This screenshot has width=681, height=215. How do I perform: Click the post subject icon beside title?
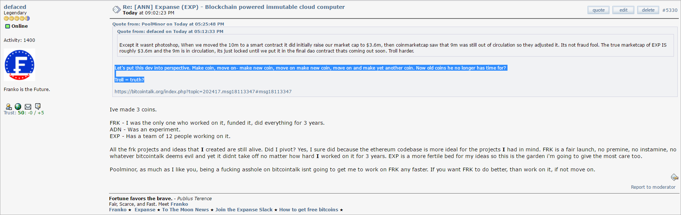coord(116,10)
